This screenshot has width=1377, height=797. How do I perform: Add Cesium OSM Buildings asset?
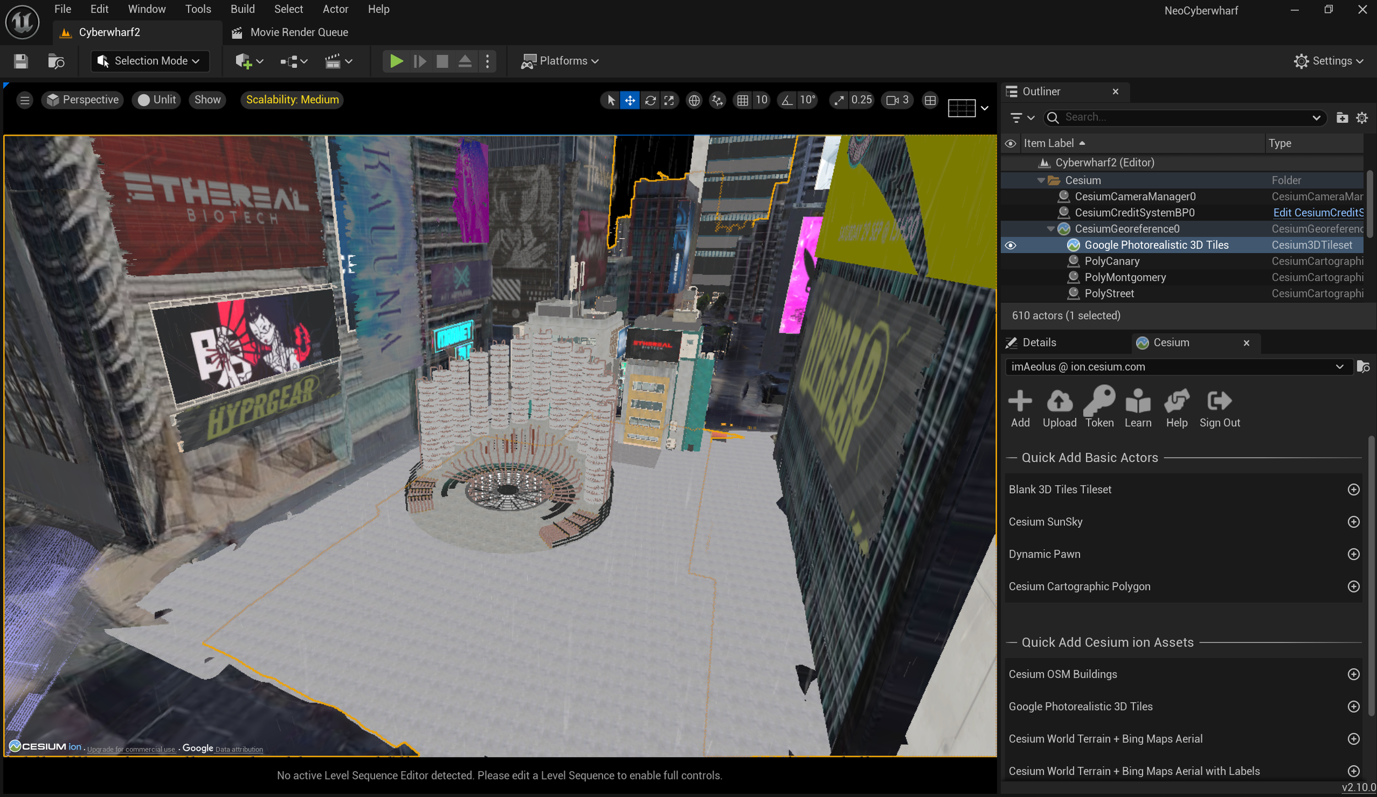(1353, 674)
